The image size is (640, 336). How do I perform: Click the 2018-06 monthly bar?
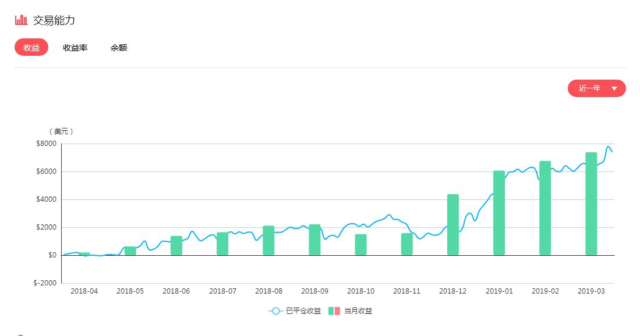click(x=176, y=245)
